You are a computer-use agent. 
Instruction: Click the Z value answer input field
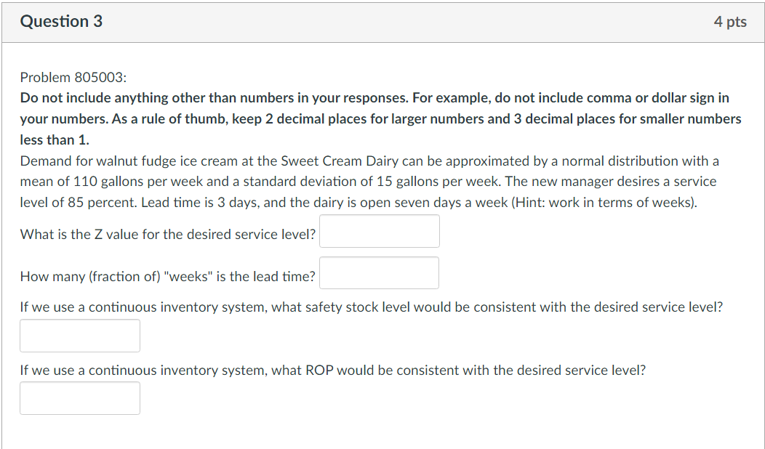[x=379, y=230]
